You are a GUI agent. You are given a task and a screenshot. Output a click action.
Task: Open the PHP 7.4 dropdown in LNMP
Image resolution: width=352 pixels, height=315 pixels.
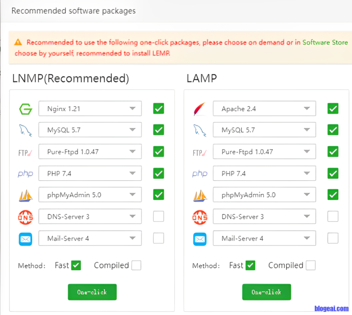click(x=90, y=173)
